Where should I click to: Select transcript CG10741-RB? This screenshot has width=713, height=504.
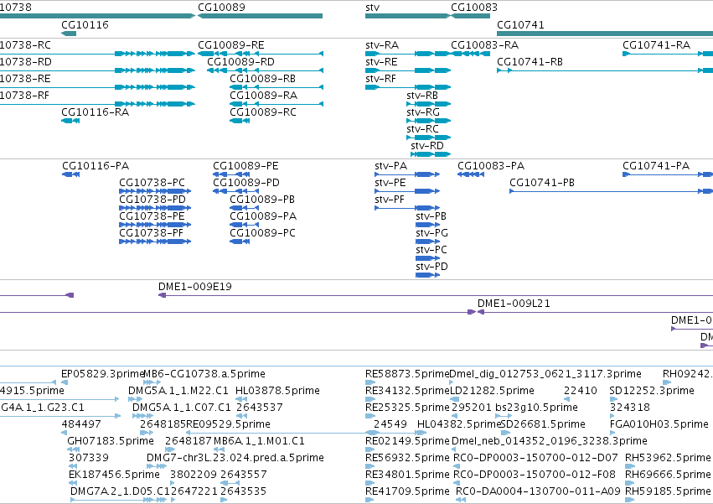[605, 70]
